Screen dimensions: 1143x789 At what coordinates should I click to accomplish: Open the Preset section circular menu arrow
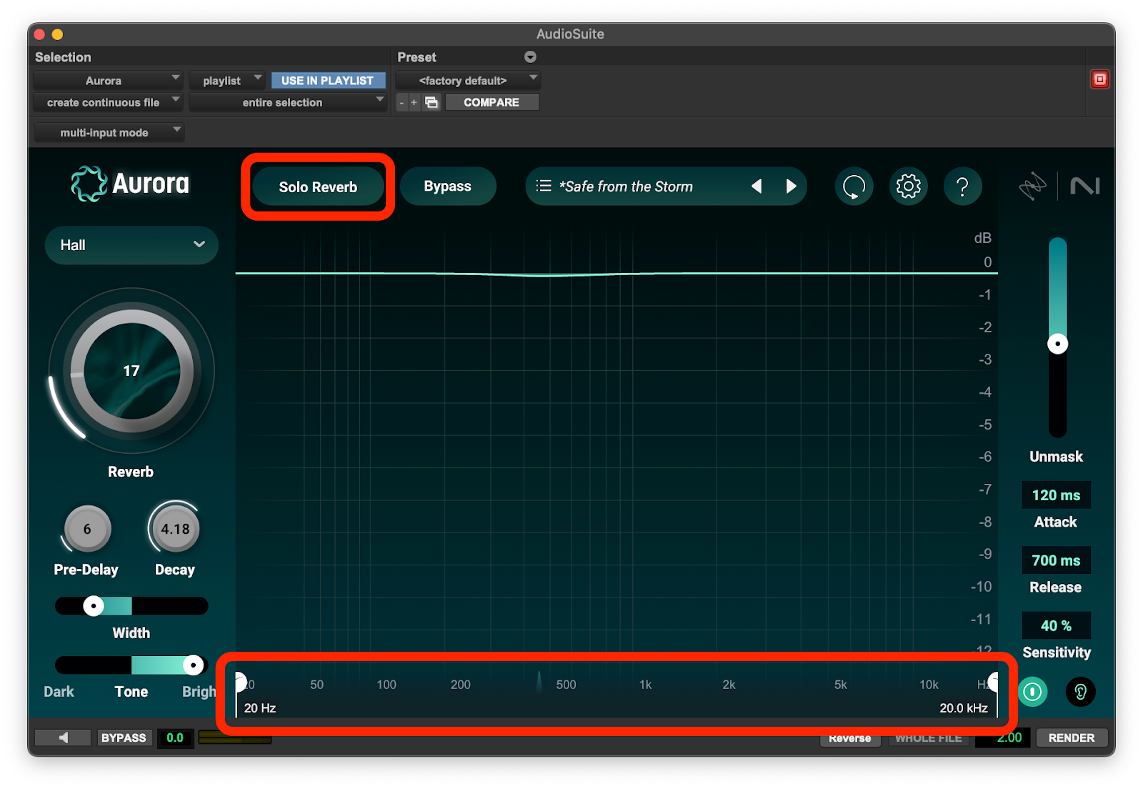(x=530, y=57)
